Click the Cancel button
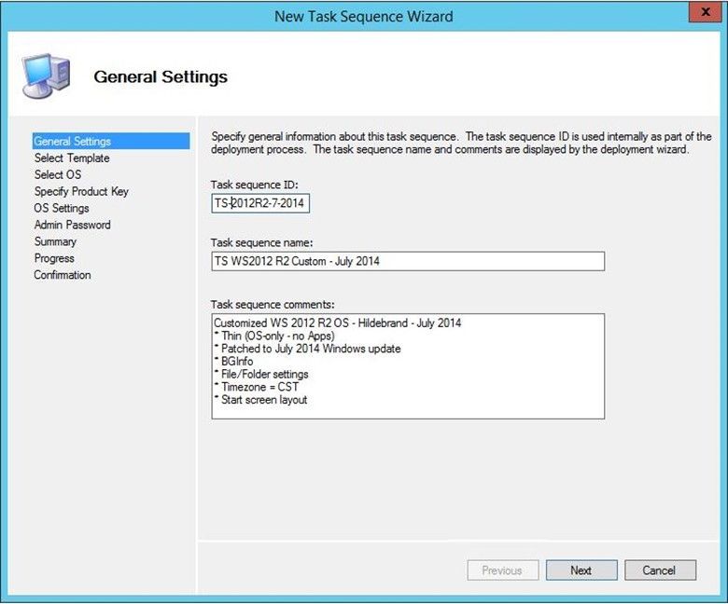 click(660, 570)
